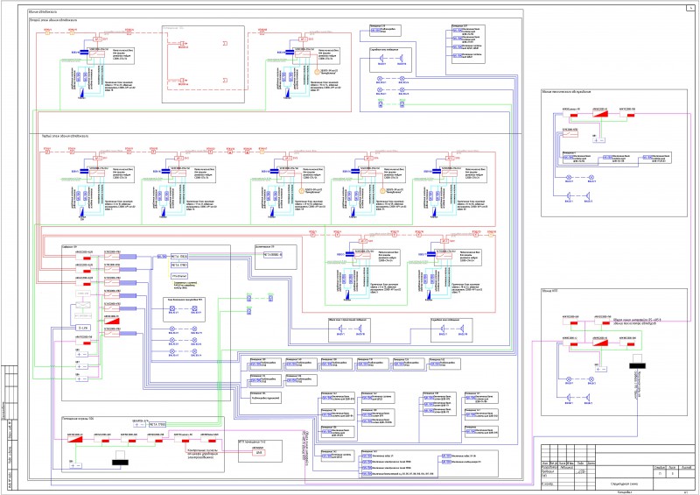Select red triangle block inside main cabinet
700x495 pixels.
point(112,320)
